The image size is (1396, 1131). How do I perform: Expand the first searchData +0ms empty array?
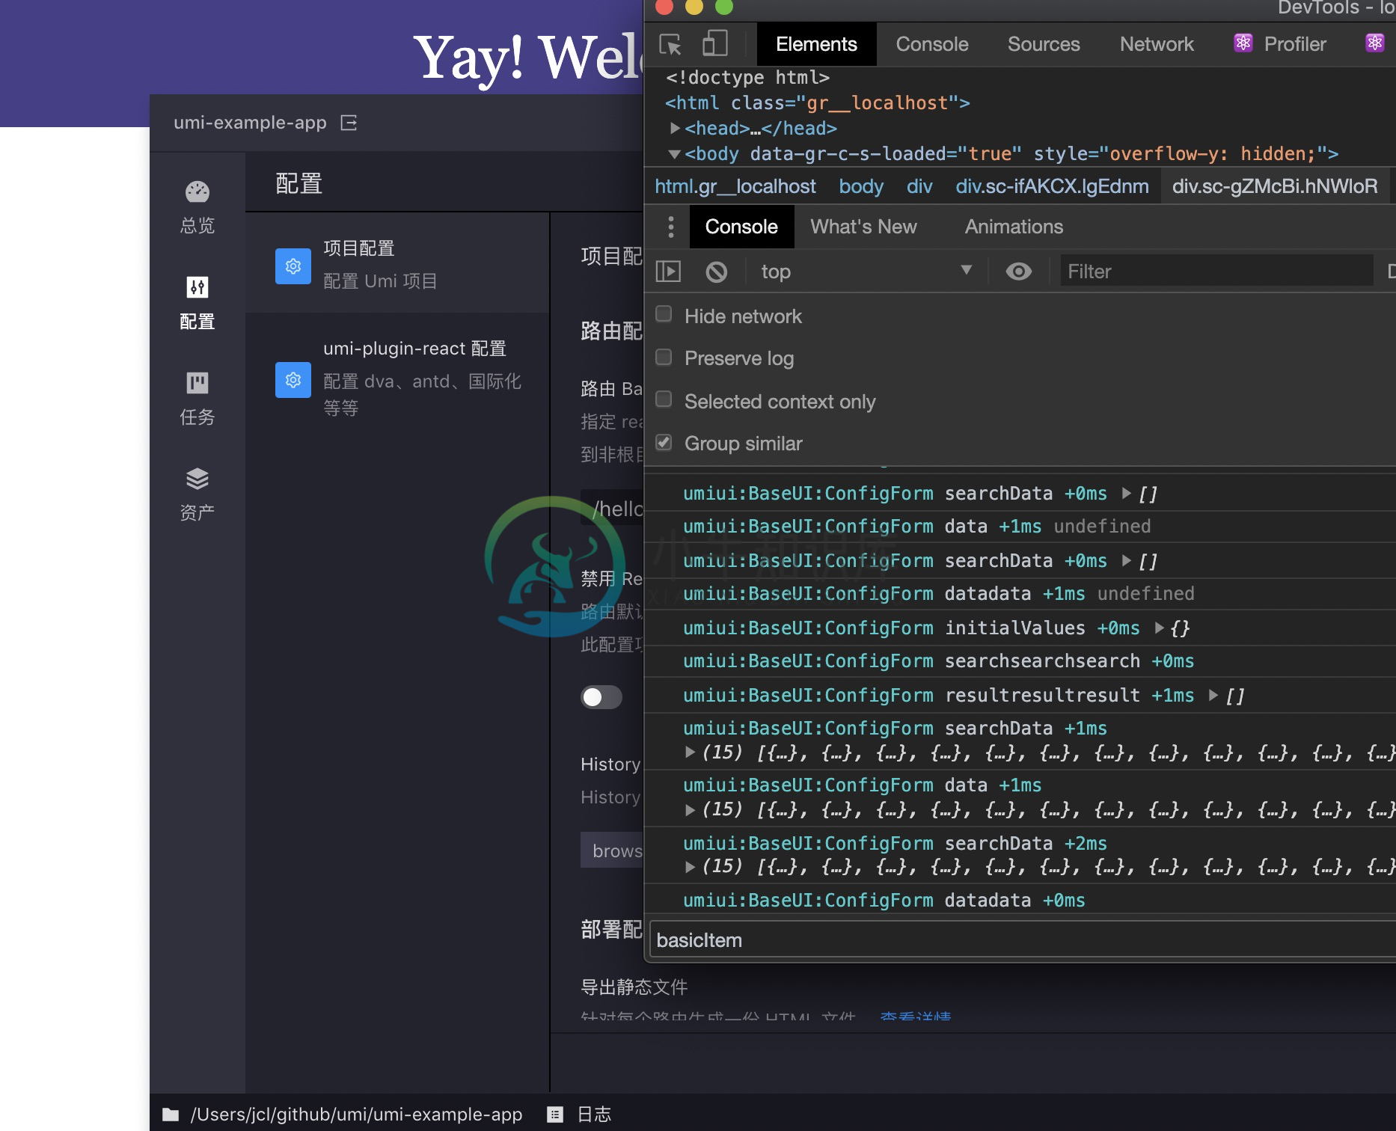click(x=1127, y=494)
